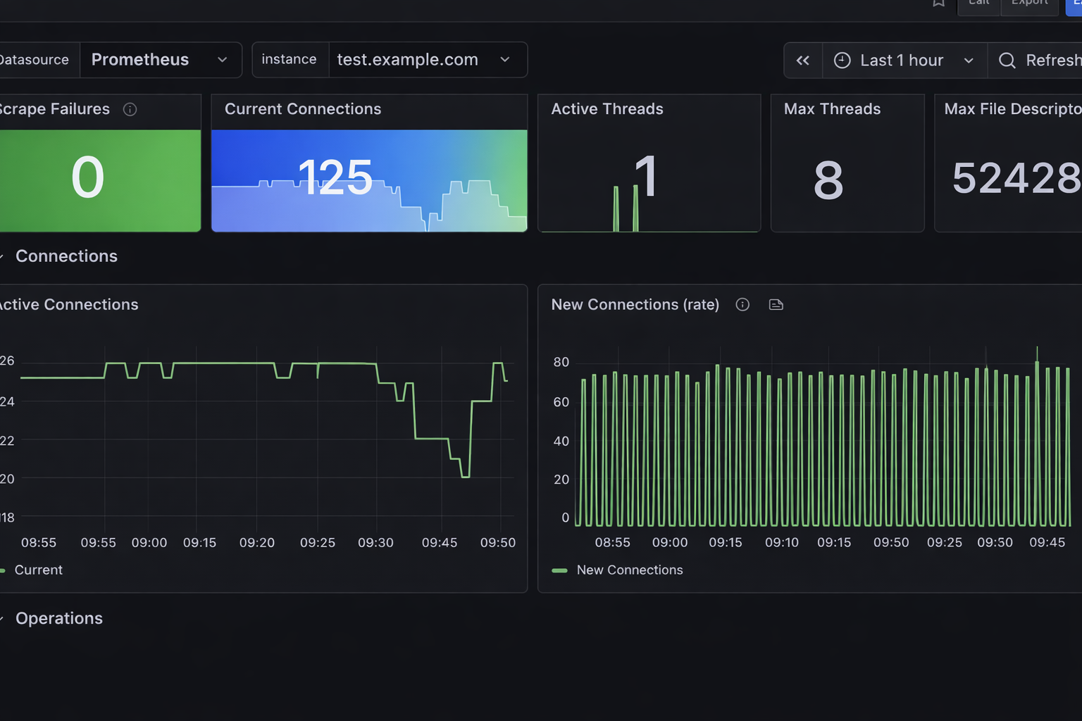Open the Current Connections panel title
Image resolution: width=1082 pixels, height=721 pixels.
(303, 109)
